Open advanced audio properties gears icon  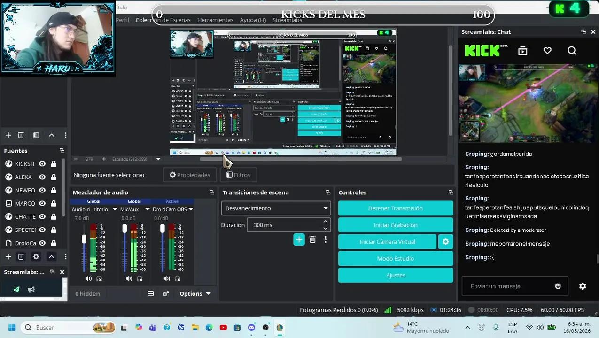click(166, 293)
